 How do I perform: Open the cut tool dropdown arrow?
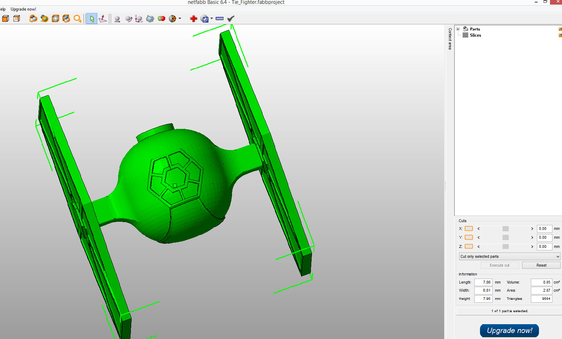[180, 19]
